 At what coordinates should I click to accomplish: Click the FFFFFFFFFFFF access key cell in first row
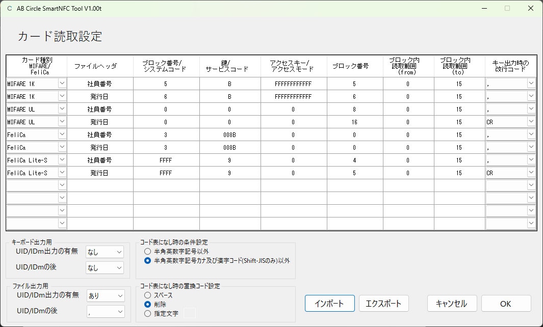click(x=293, y=84)
